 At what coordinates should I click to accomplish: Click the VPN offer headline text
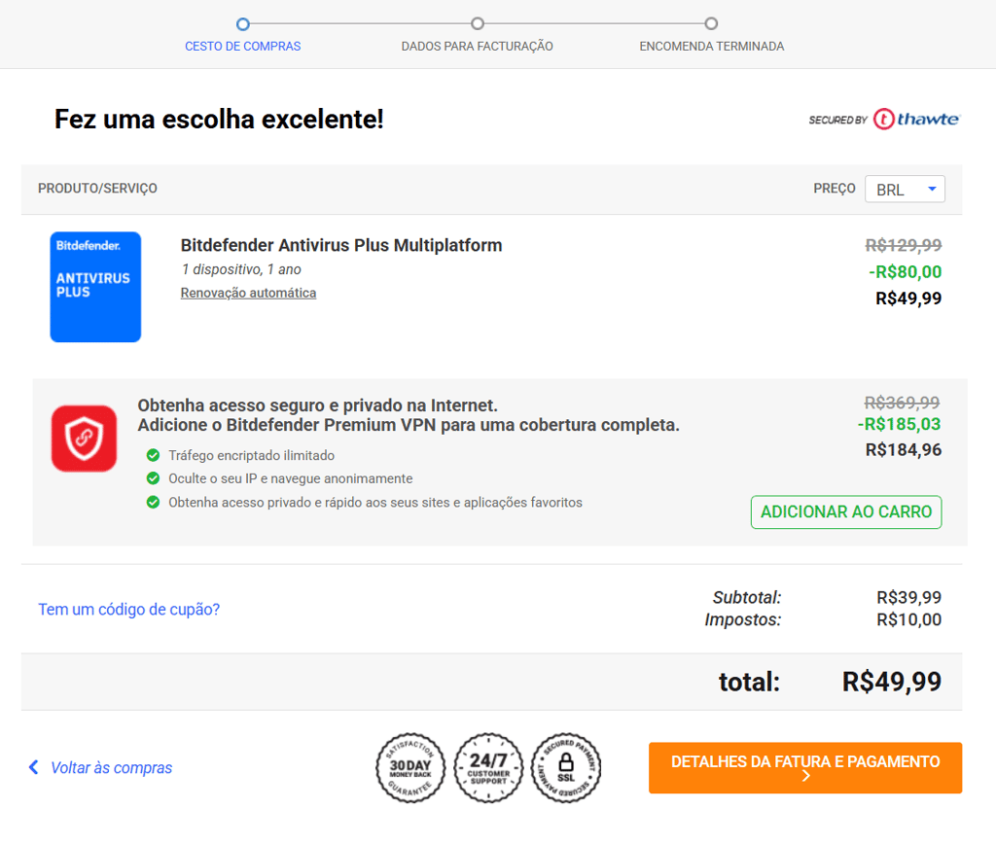pos(409,415)
